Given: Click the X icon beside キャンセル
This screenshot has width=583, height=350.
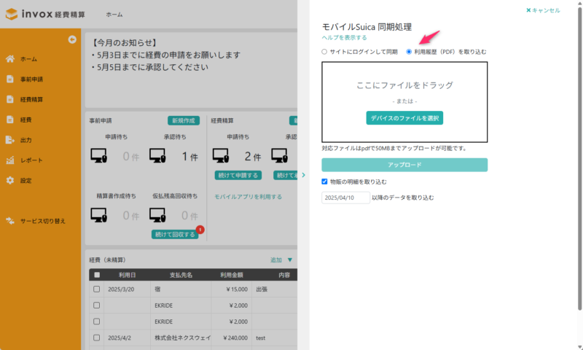Looking at the screenshot, I should pyautogui.click(x=528, y=10).
